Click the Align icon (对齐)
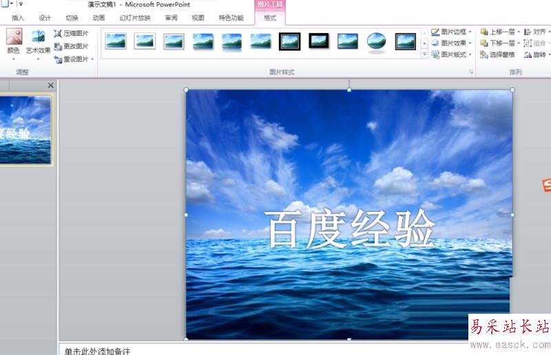This screenshot has height=355, width=551. (x=528, y=32)
